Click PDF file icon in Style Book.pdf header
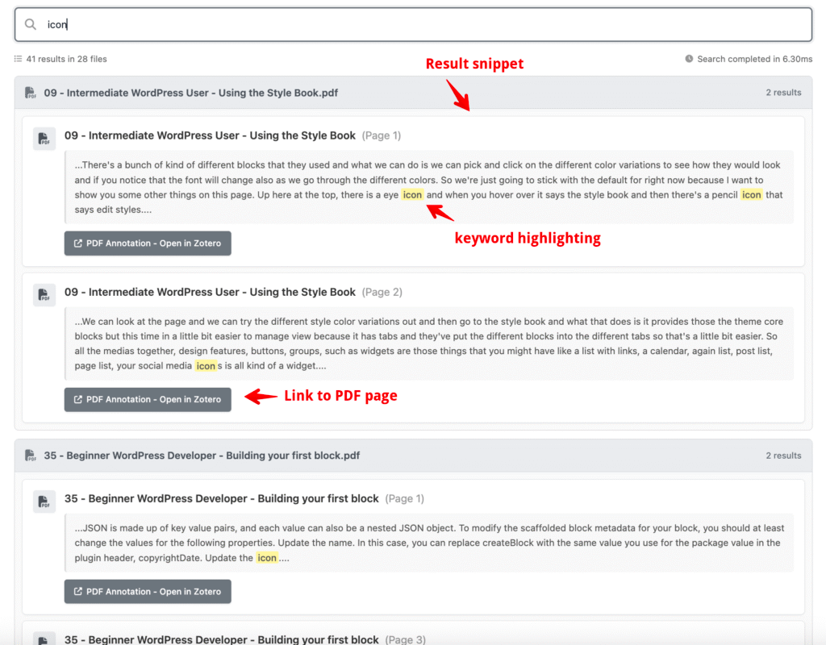The width and height of the screenshot is (826, 645). point(31,93)
